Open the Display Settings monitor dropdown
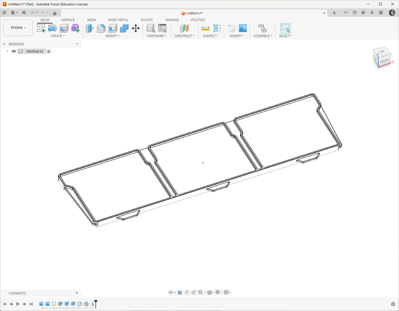Image resolution: width=399 pixels, height=311 pixels. [211, 292]
